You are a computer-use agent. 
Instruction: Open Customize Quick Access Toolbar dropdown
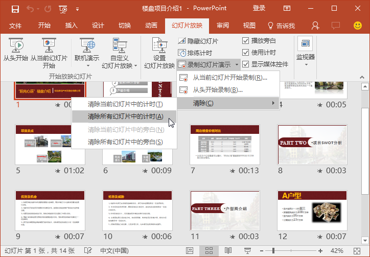77,9
